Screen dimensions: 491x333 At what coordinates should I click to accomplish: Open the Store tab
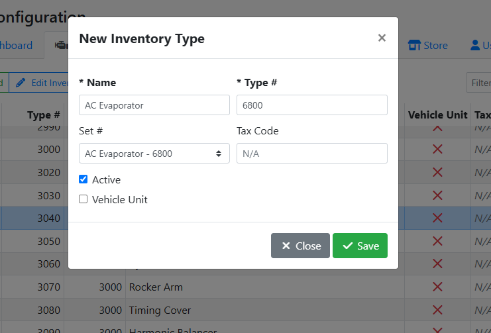tap(427, 46)
